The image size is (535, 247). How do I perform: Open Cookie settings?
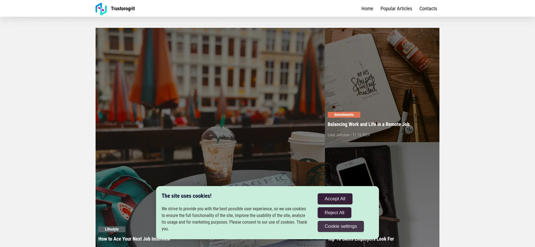(341, 226)
